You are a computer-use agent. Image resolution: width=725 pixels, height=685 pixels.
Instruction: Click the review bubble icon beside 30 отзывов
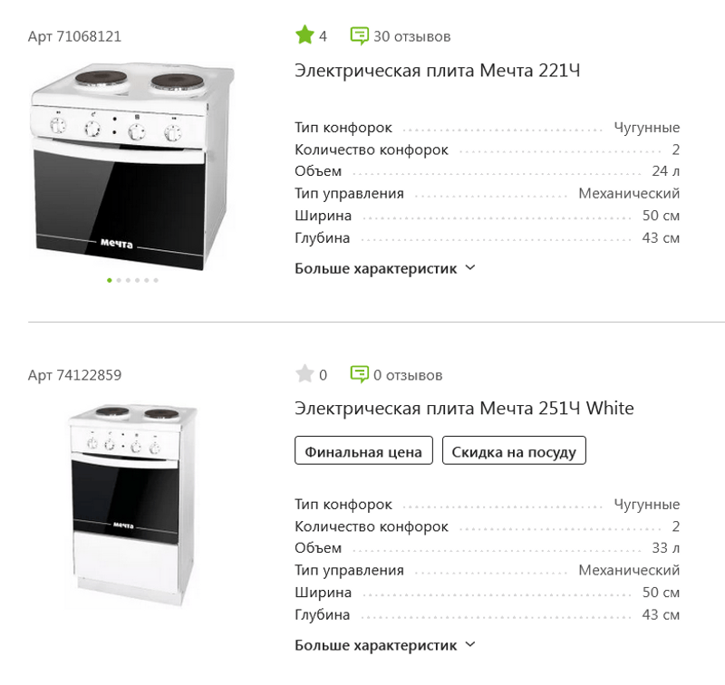[x=360, y=36]
